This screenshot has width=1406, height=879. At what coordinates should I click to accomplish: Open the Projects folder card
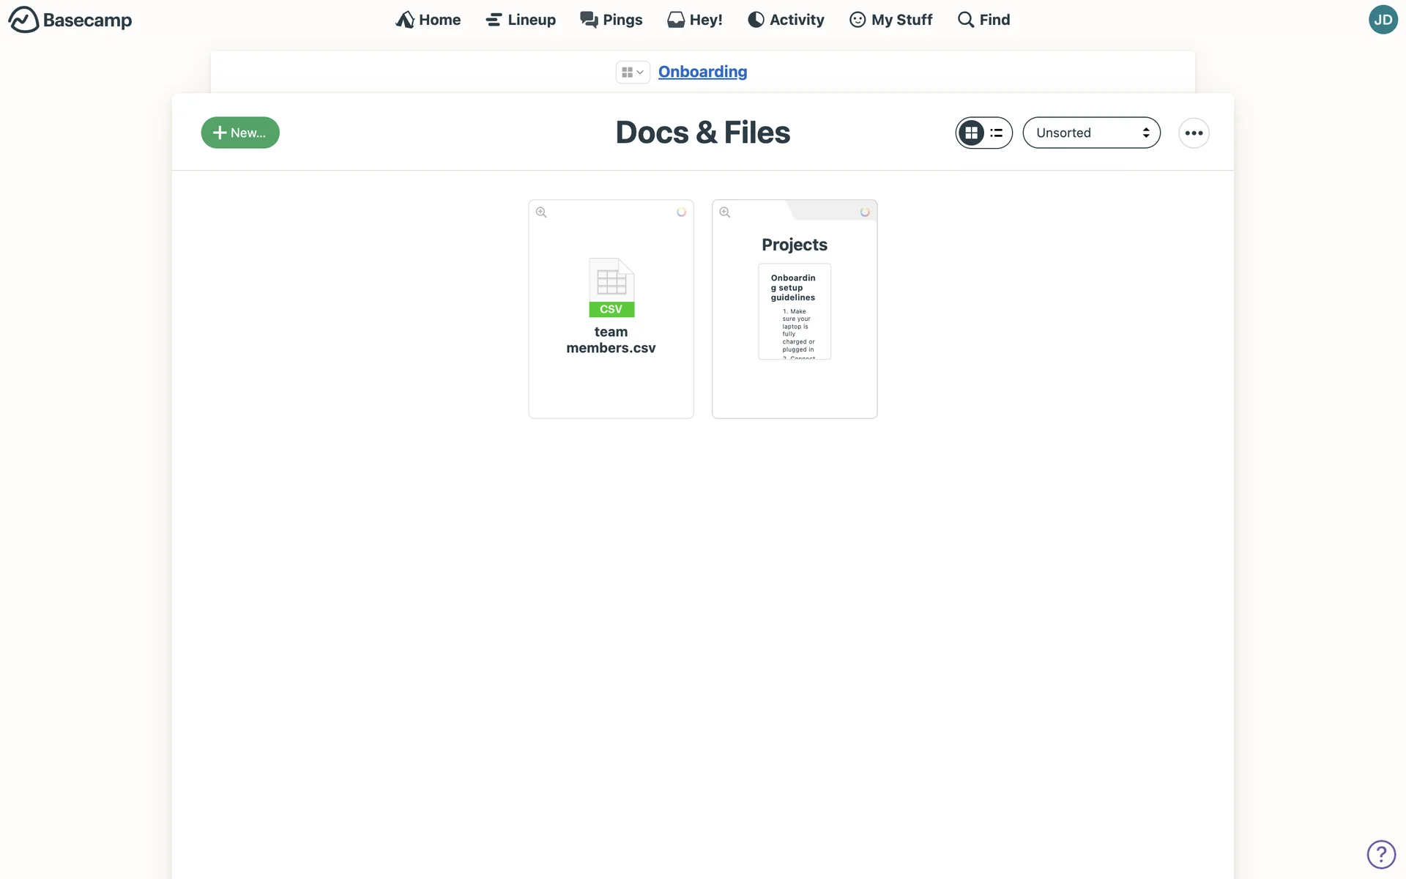795,245
